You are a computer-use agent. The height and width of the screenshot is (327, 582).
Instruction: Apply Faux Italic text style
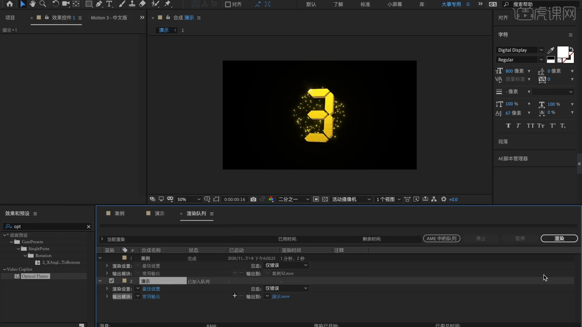518,126
